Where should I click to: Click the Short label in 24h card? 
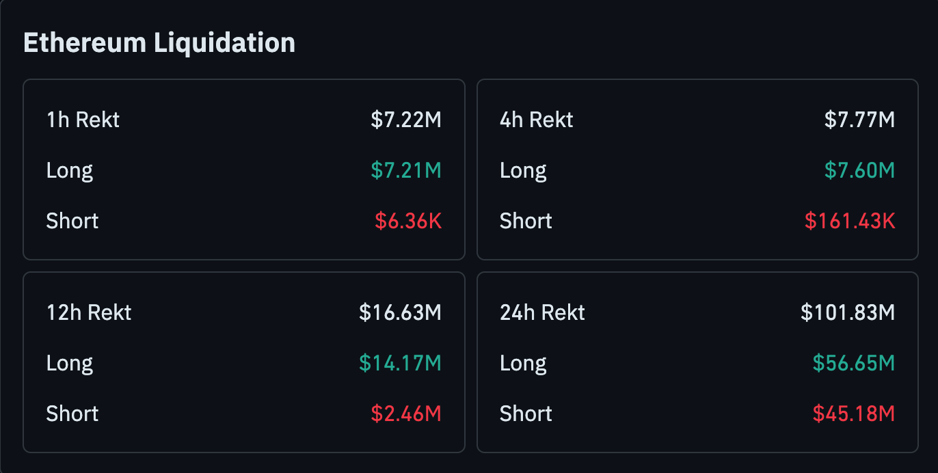coord(526,414)
